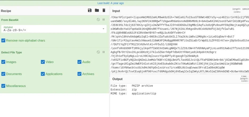Screen dimensions: 249x117
Task: Toggle the Miscellaneous checkbox
Action: click(x=3, y=86)
